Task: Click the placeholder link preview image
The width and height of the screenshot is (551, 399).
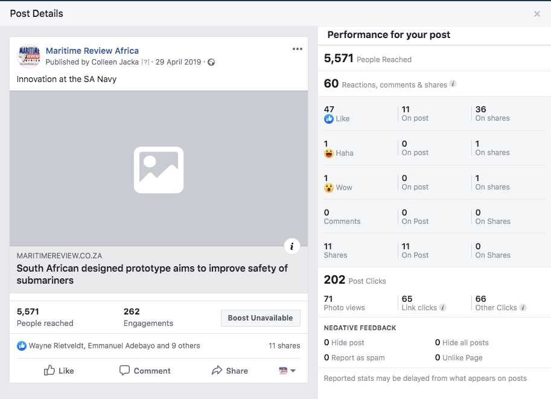Action: click(159, 169)
